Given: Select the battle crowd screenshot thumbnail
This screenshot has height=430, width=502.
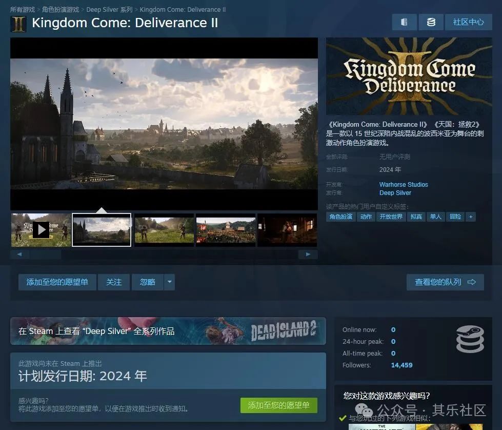Looking at the screenshot, I should (x=226, y=230).
